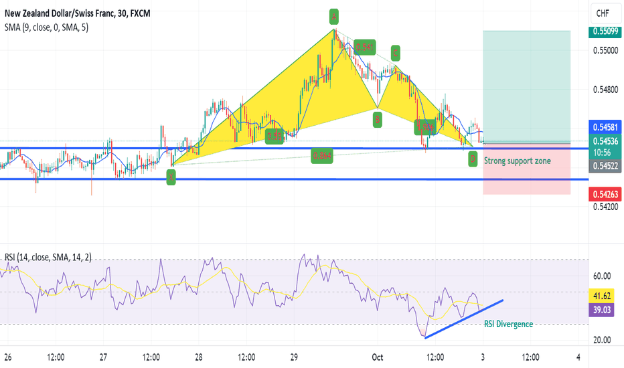The image size is (624, 368).
Task: Click the 29 date on time axis
Action: [294, 357]
